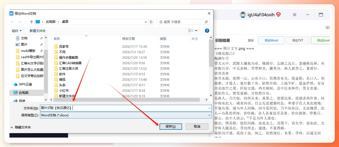Open the hamburger menu in main app
The width and height of the screenshot is (339, 147).
295,15
